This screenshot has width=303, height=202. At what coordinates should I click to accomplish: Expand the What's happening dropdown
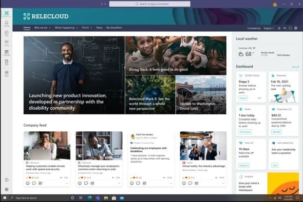pos(66,28)
